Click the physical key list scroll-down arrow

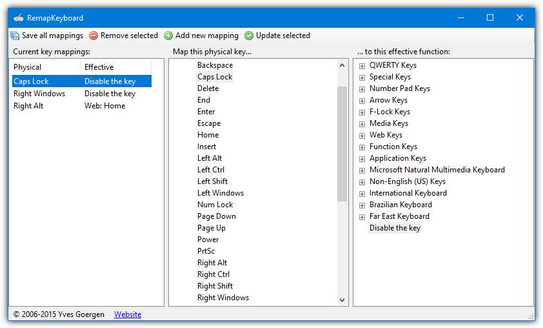pyautogui.click(x=342, y=300)
